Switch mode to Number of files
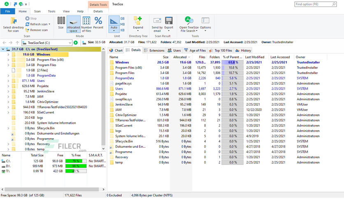Screen dimensions: 344x199 [86, 24]
